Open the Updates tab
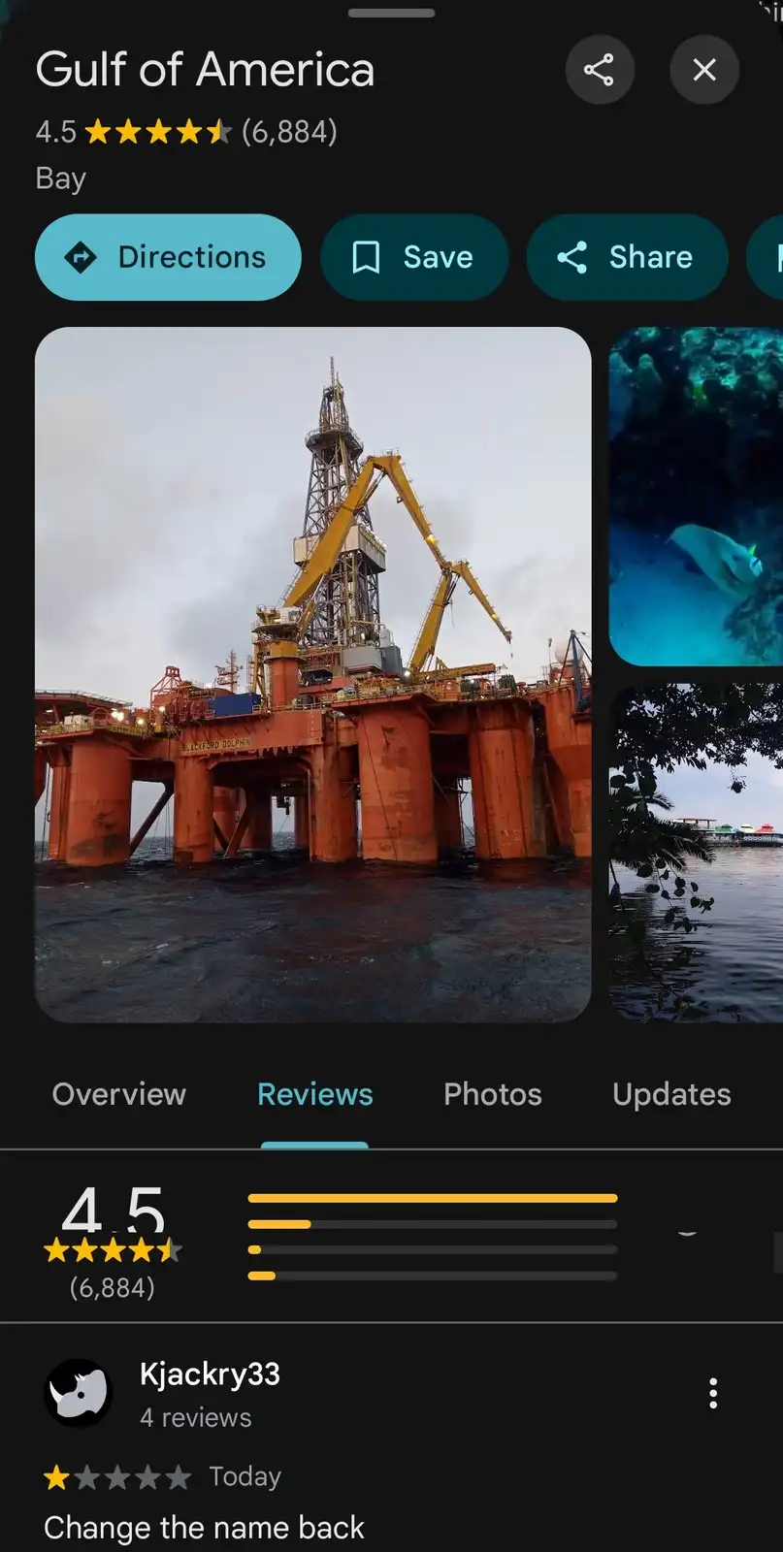783x1552 pixels. (x=671, y=1094)
